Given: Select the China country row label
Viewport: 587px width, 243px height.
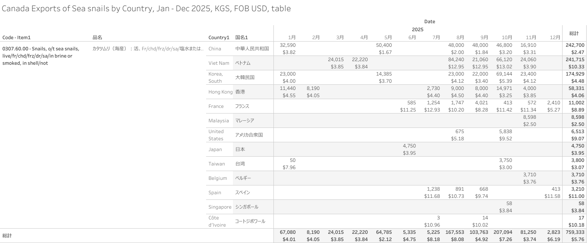Looking at the screenshot, I should click(x=215, y=49).
